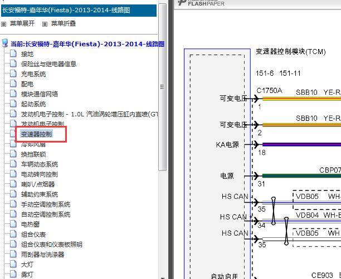Open the 起动系统 tree item

33,104
